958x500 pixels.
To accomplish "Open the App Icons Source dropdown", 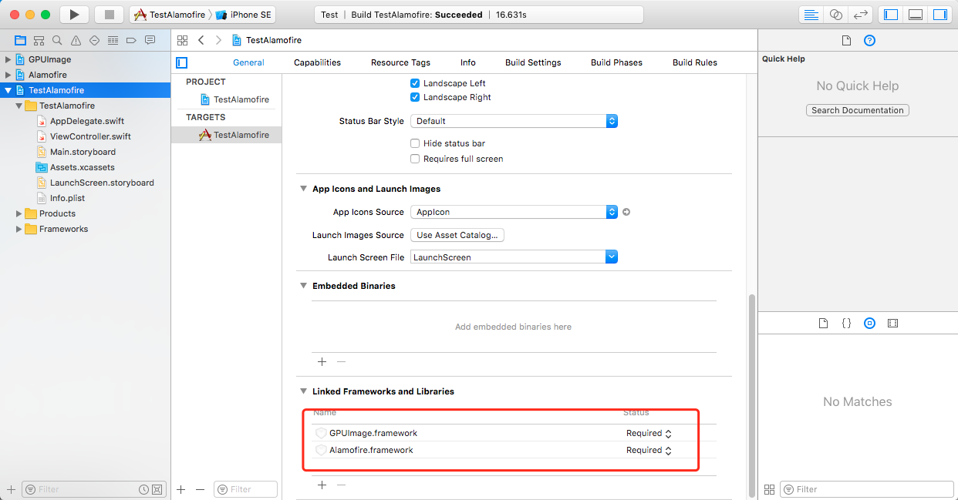I will [514, 212].
